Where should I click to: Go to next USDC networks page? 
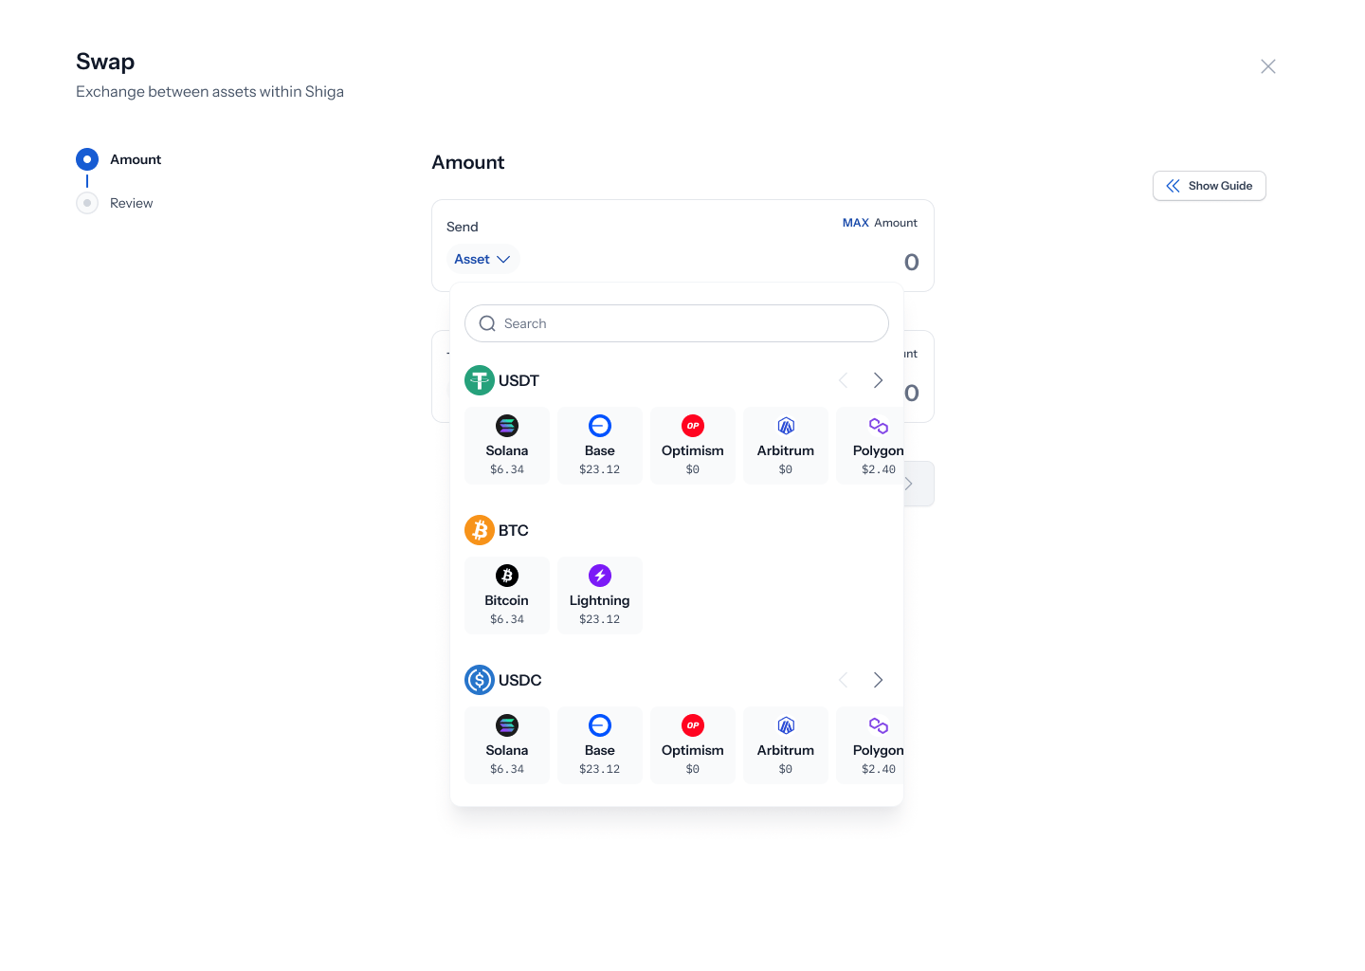click(878, 680)
